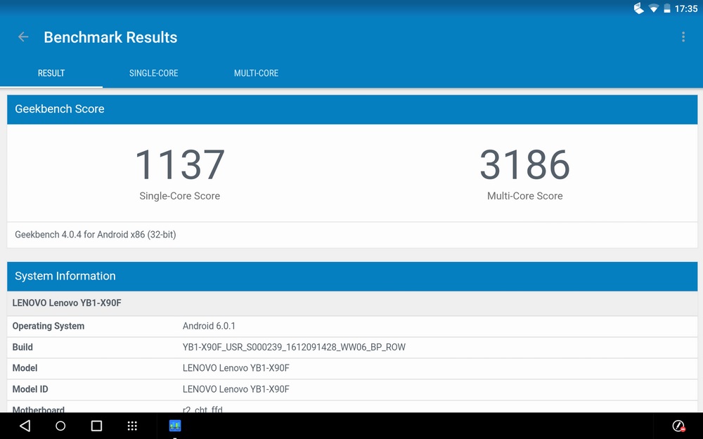
Task: Tap the Benchmark Results title
Action: (111, 37)
